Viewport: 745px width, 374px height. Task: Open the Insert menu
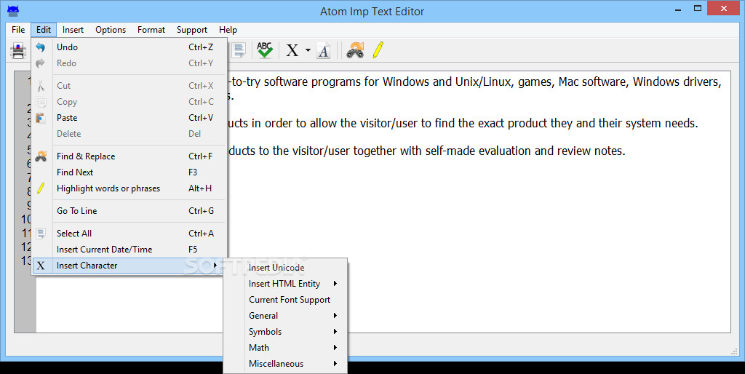(73, 29)
